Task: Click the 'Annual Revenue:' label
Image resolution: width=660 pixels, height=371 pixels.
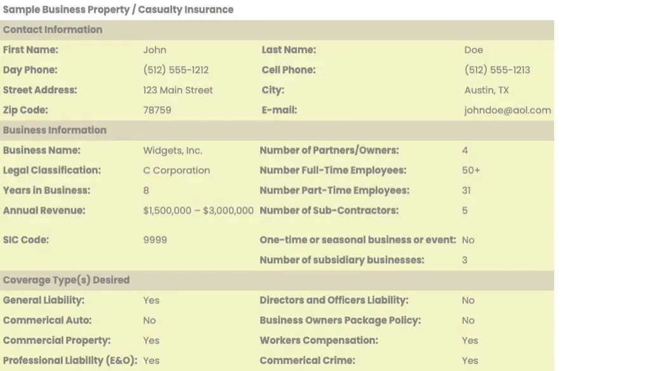Action: click(44, 211)
